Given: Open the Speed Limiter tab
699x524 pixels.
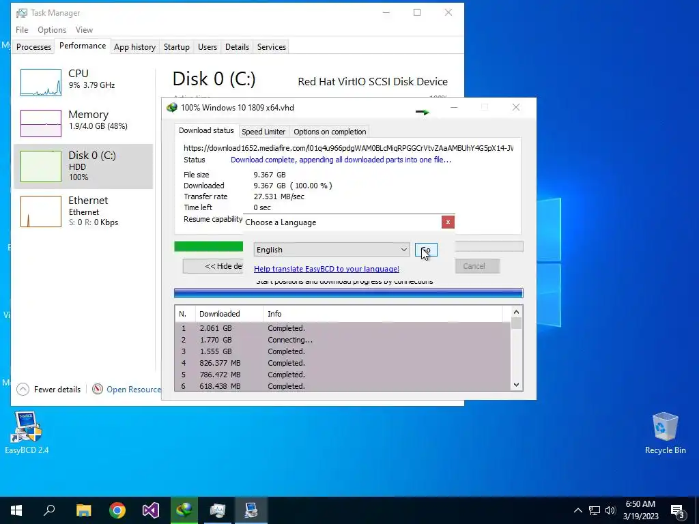Looking at the screenshot, I should click(x=263, y=132).
